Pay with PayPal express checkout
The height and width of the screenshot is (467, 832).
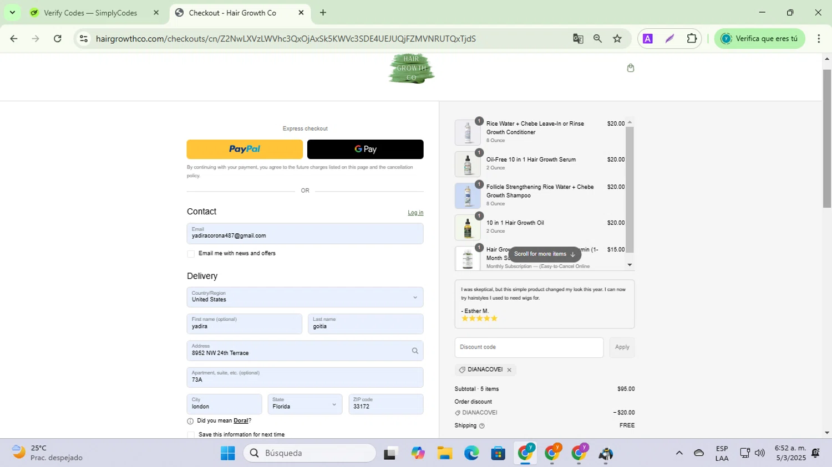coord(245,149)
